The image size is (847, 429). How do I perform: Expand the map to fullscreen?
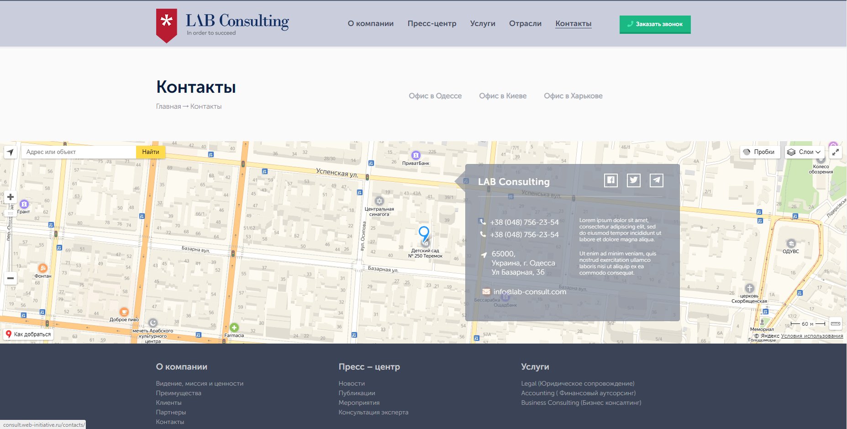[x=836, y=152]
